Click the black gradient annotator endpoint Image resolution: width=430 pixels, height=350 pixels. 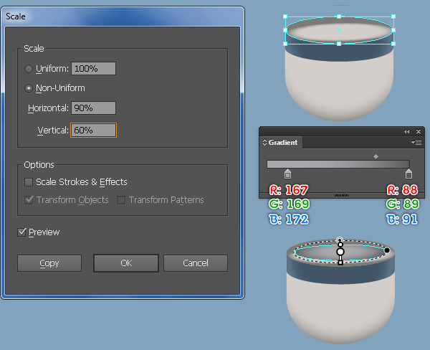(387, 250)
